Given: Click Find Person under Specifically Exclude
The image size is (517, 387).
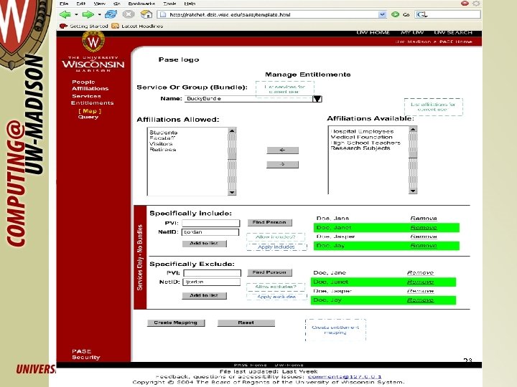Looking at the screenshot, I should 270,272.
